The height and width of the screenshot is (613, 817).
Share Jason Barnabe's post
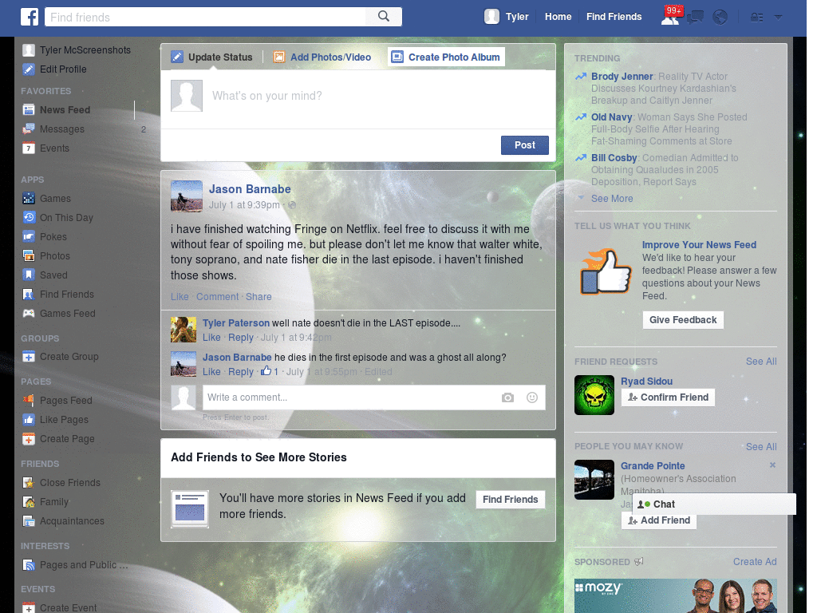click(x=259, y=297)
